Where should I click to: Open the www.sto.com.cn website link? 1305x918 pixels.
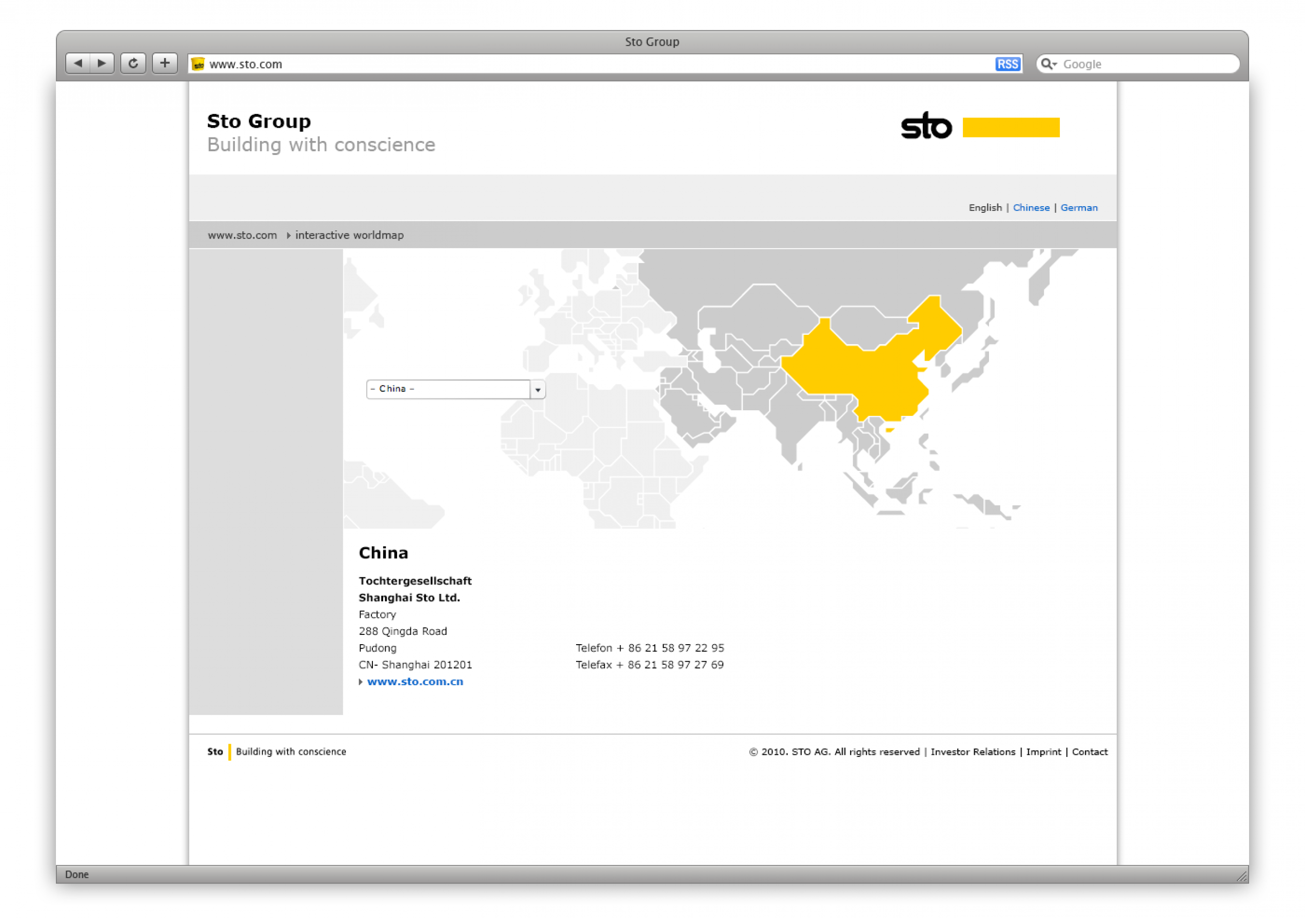(x=414, y=681)
